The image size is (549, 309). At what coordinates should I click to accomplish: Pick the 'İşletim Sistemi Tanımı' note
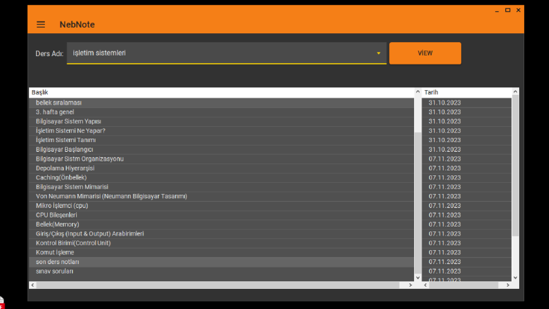point(222,140)
